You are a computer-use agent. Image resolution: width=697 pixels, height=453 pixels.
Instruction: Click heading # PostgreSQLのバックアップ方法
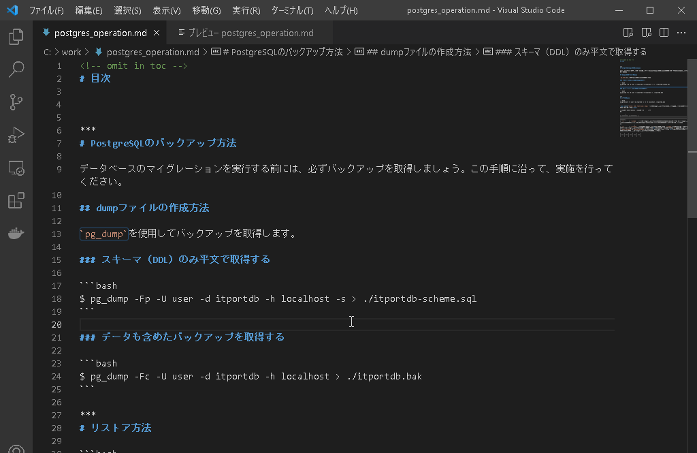point(158,143)
